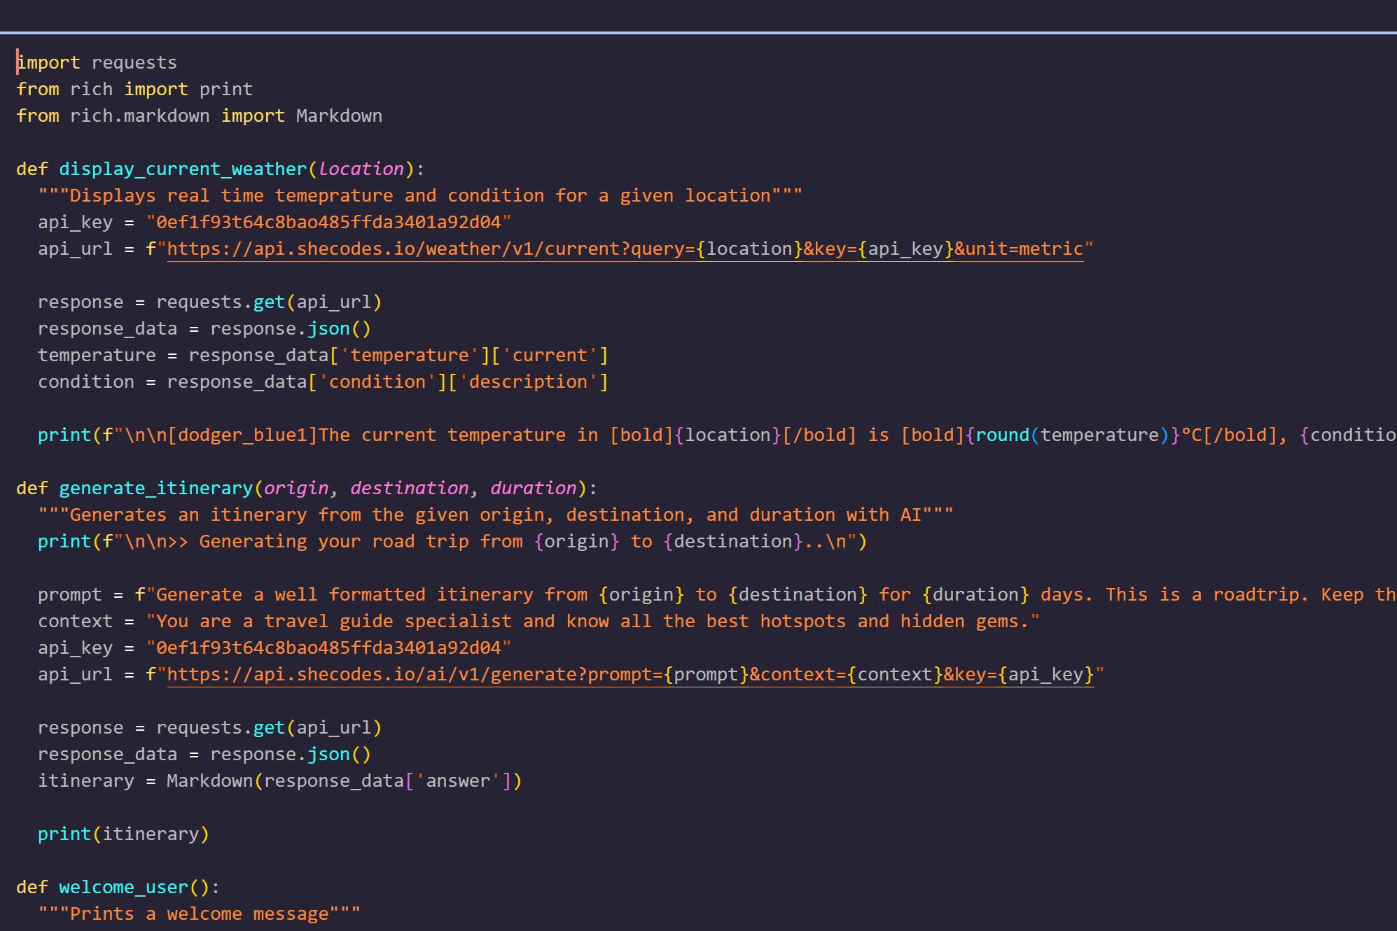
Task: Click the 'temperature' dictionary key string
Action: coord(409,356)
